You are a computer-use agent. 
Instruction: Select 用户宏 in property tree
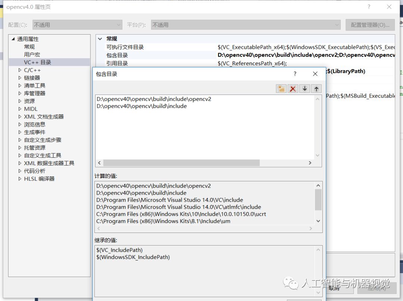[x=32, y=55]
